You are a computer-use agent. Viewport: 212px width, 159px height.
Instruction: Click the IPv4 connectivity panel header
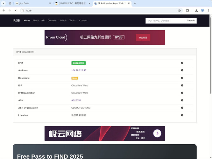tap(105, 52)
